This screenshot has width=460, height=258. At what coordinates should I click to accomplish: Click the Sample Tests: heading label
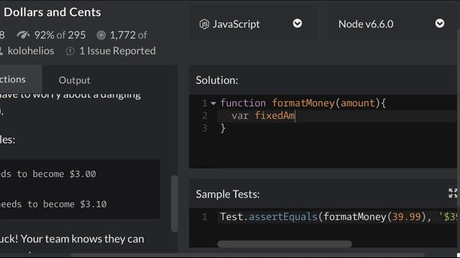pyautogui.click(x=228, y=194)
